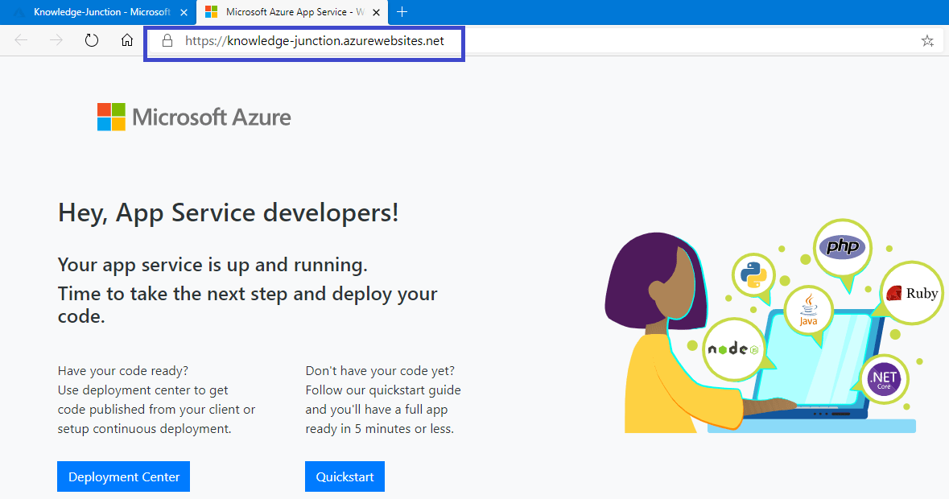Click the Microsoft Azure logo
Screen dimensions: 949x499
coord(194,117)
